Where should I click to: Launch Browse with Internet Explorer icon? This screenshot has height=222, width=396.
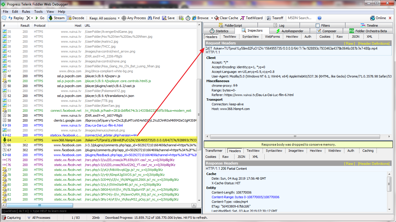coord(200,18)
